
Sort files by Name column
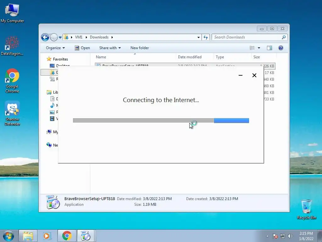tap(135, 57)
